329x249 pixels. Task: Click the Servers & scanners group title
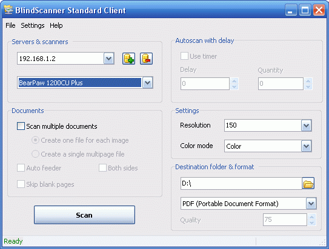click(40, 42)
